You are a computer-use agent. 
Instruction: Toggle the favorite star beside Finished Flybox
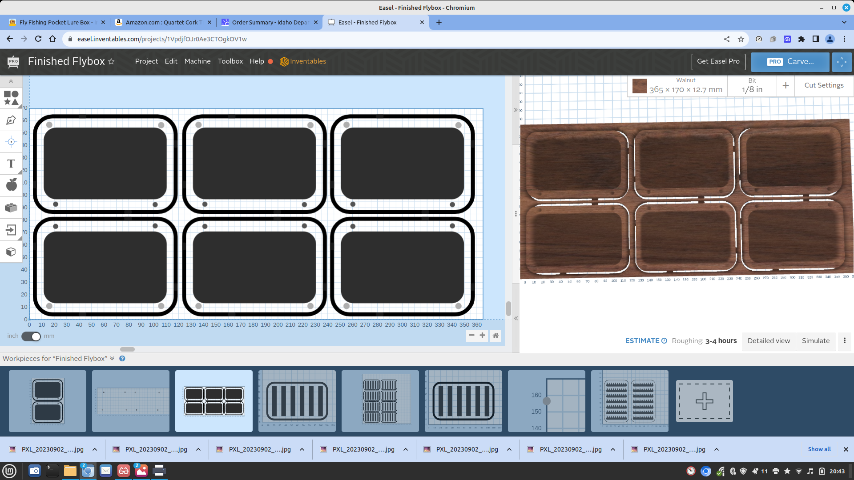click(112, 61)
